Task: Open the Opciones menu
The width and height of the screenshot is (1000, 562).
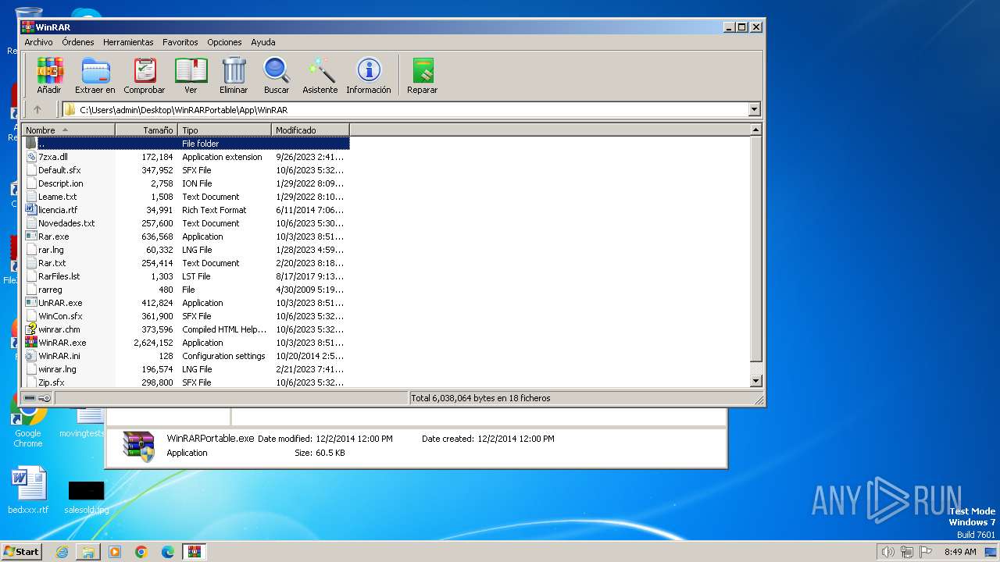Action: (224, 42)
